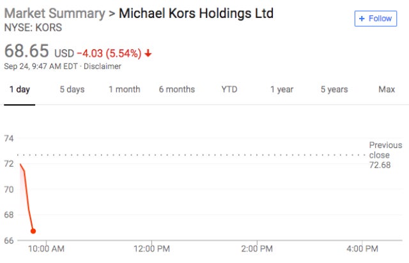
Task: Select the YTD range tab
Action: tap(229, 89)
